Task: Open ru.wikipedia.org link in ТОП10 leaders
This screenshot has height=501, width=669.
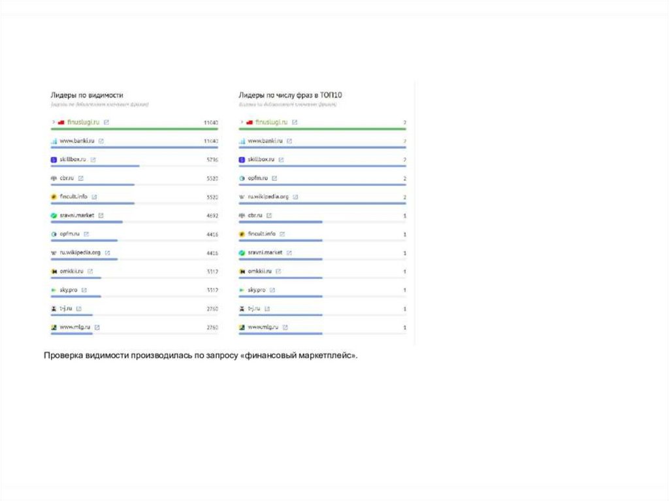Action: point(268,197)
